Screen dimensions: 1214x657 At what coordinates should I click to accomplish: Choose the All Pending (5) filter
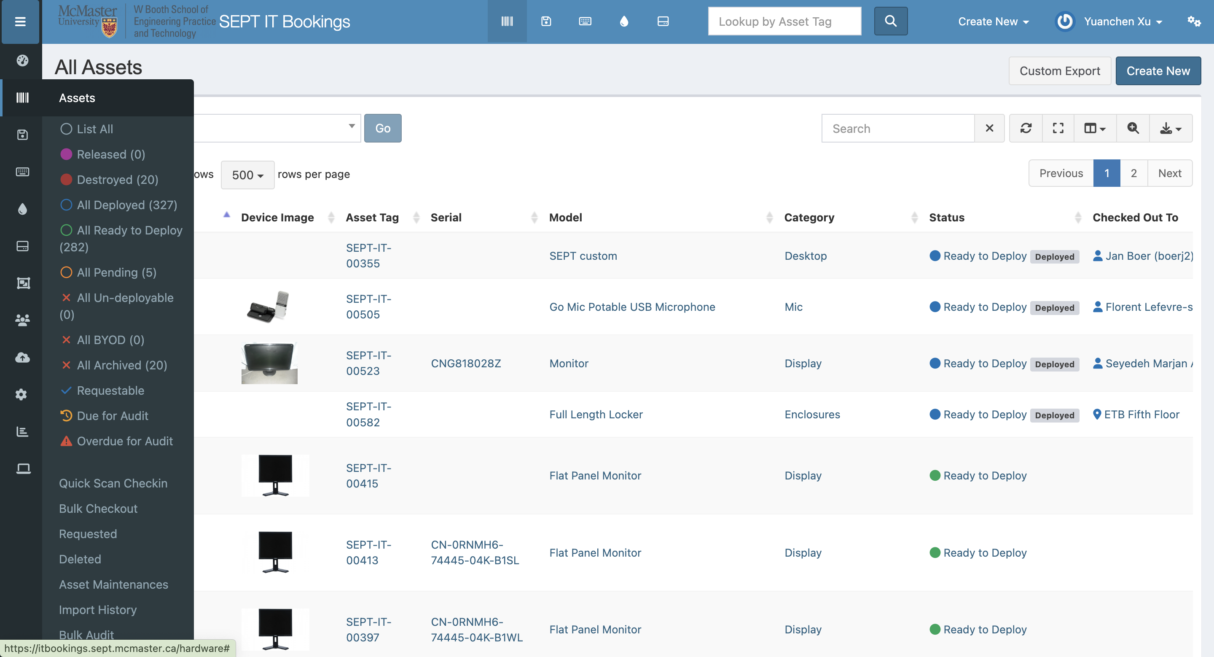[116, 272]
